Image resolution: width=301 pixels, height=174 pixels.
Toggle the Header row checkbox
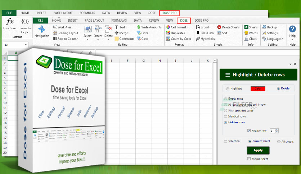tap(249, 131)
